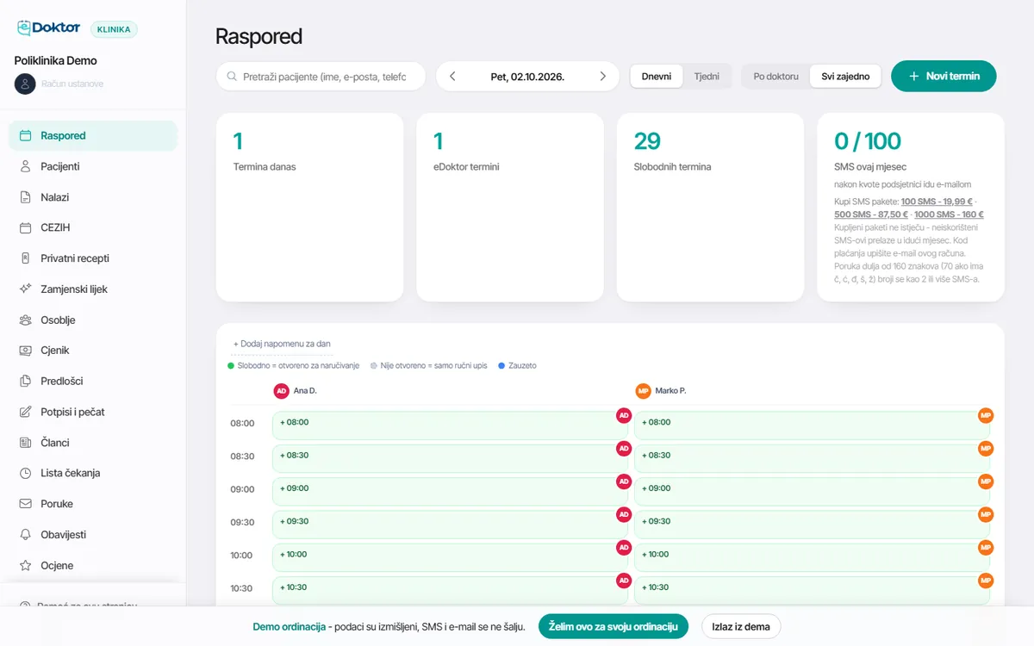Select the Svi zajedno layout
This screenshot has width=1034, height=646.
click(x=845, y=76)
